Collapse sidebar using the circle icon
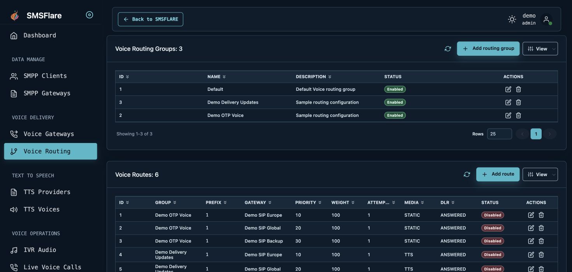The image size is (572, 272). 89,15
